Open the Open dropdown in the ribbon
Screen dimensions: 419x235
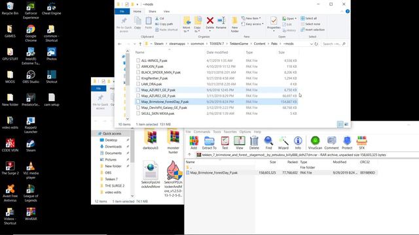289,18
